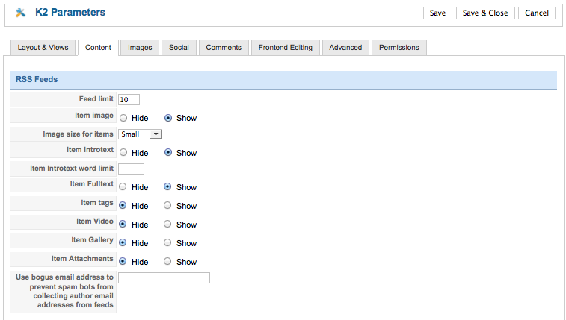This screenshot has height=320, width=566.
Task: Click the Item Introtext word limit label
Action: [72, 169]
